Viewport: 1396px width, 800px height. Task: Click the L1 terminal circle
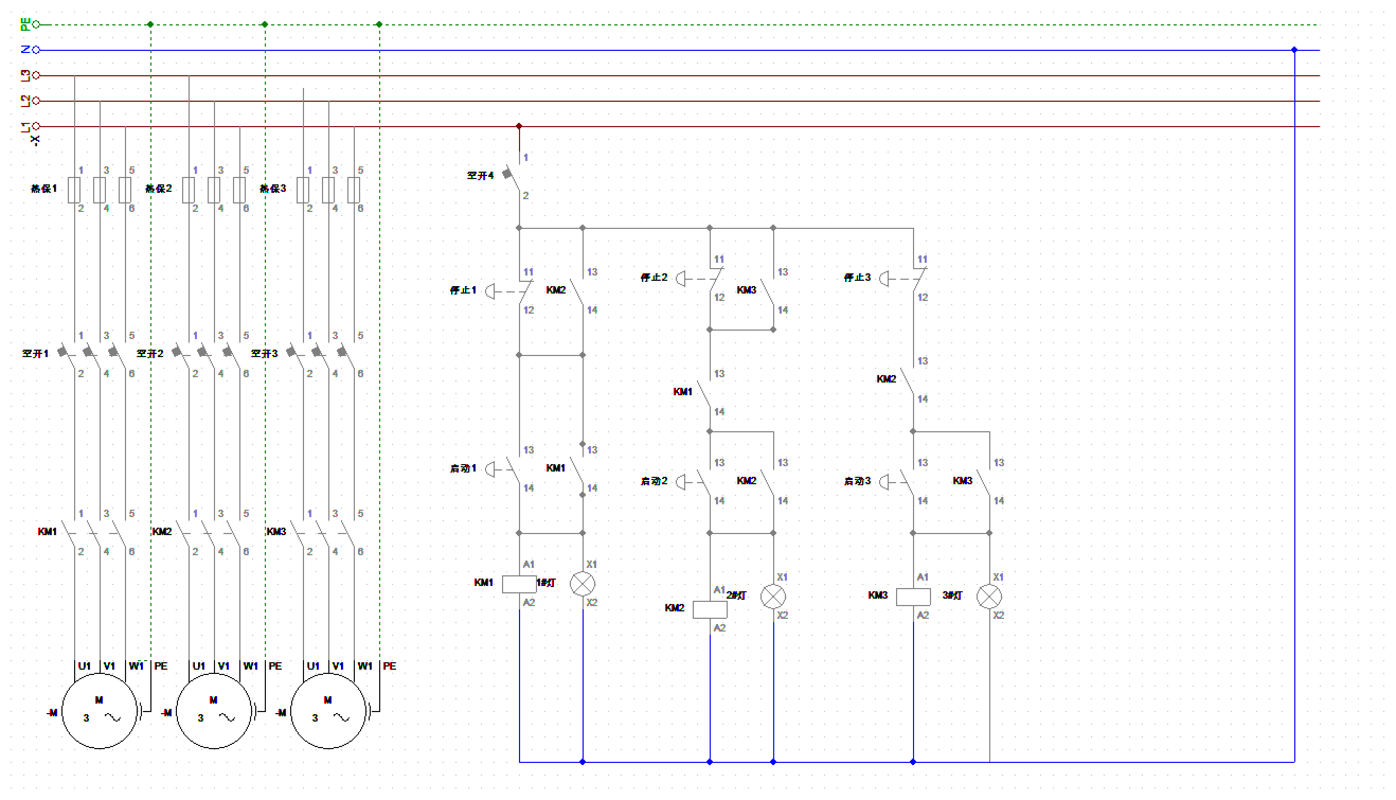tap(36, 126)
